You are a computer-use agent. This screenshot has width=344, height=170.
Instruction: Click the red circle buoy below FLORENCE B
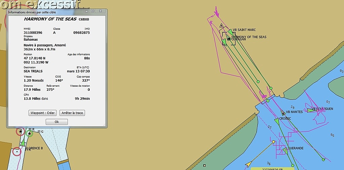17,152
